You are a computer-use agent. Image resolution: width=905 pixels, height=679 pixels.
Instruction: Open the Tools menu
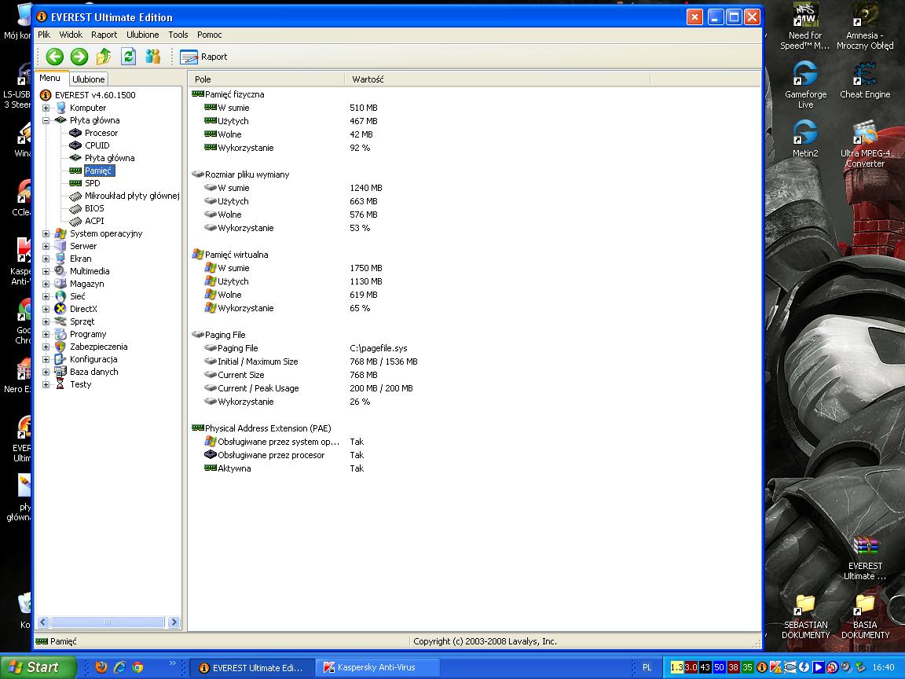pyautogui.click(x=178, y=35)
